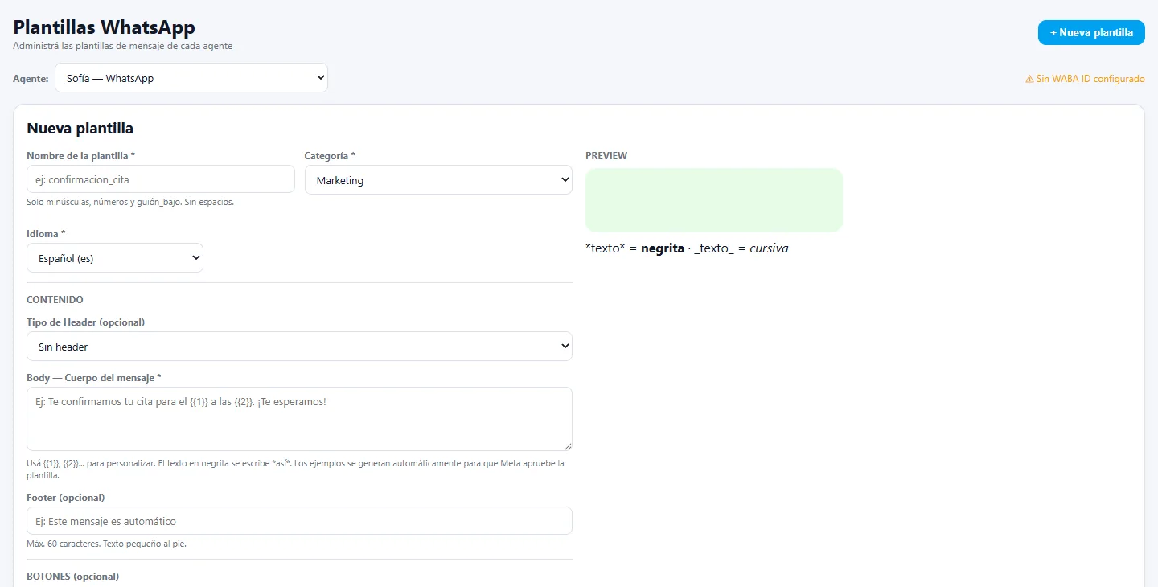
Task: Click the 'Usá {{1}}, {{2}}... para personalizar' help text
Action: (x=295, y=469)
